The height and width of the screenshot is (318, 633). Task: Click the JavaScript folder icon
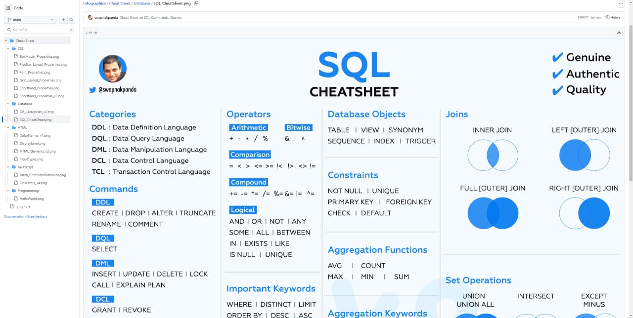click(x=14, y=167)
